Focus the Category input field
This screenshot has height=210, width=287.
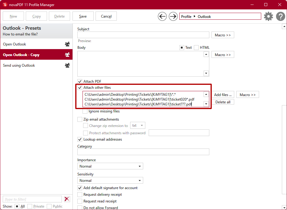pos(143,152)
